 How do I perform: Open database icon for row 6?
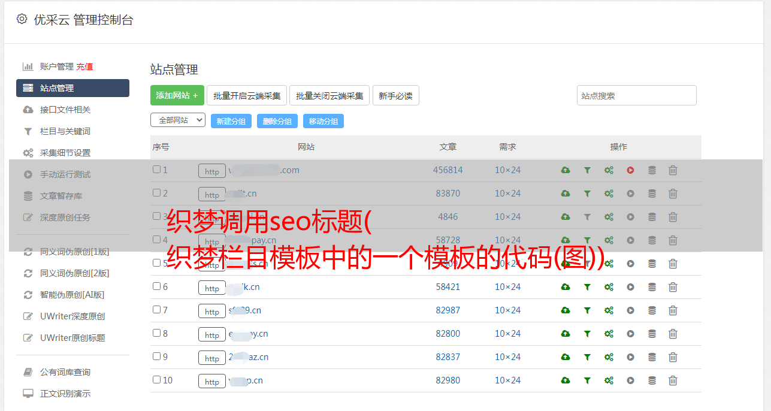(652, 287)
